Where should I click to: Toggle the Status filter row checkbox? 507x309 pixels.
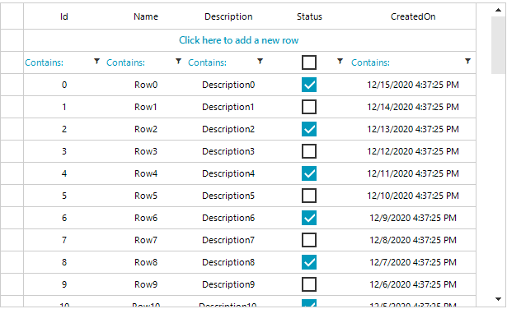[309, 62]
